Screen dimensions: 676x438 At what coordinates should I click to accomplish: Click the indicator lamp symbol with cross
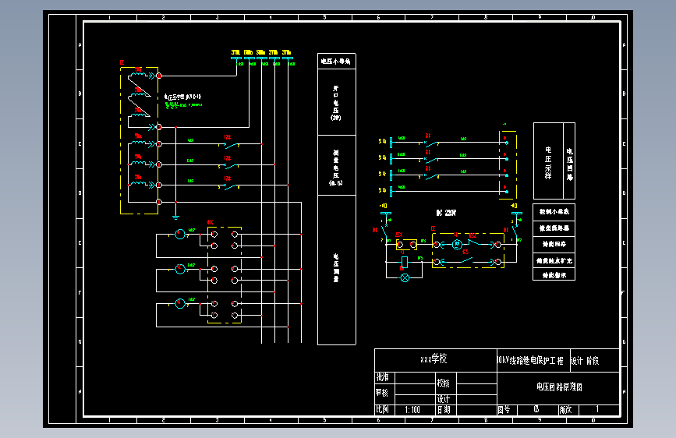pyautogui.click(x=405, y=278)
